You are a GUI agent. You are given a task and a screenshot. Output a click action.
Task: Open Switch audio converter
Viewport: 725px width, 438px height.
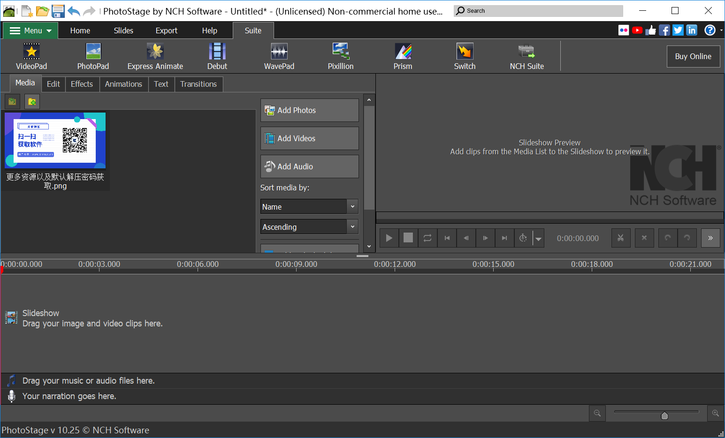click(465, 56)
